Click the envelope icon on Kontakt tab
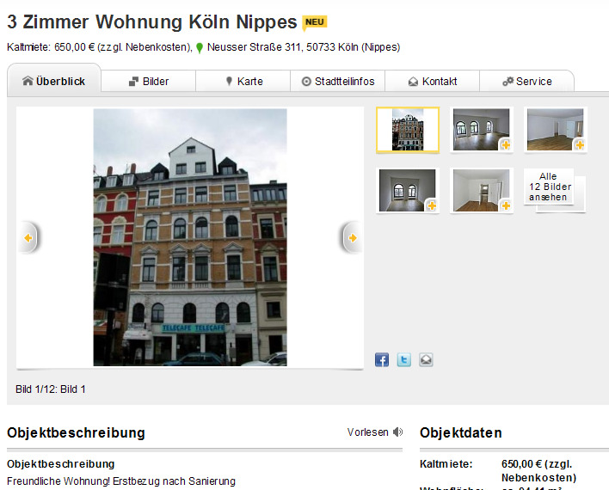 pos(413,82)
